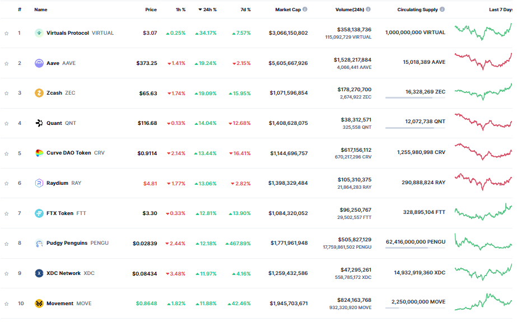Star XDC Network for the watchlist
The height and width of the screenshot is (322, 517).
click(6, 274)
